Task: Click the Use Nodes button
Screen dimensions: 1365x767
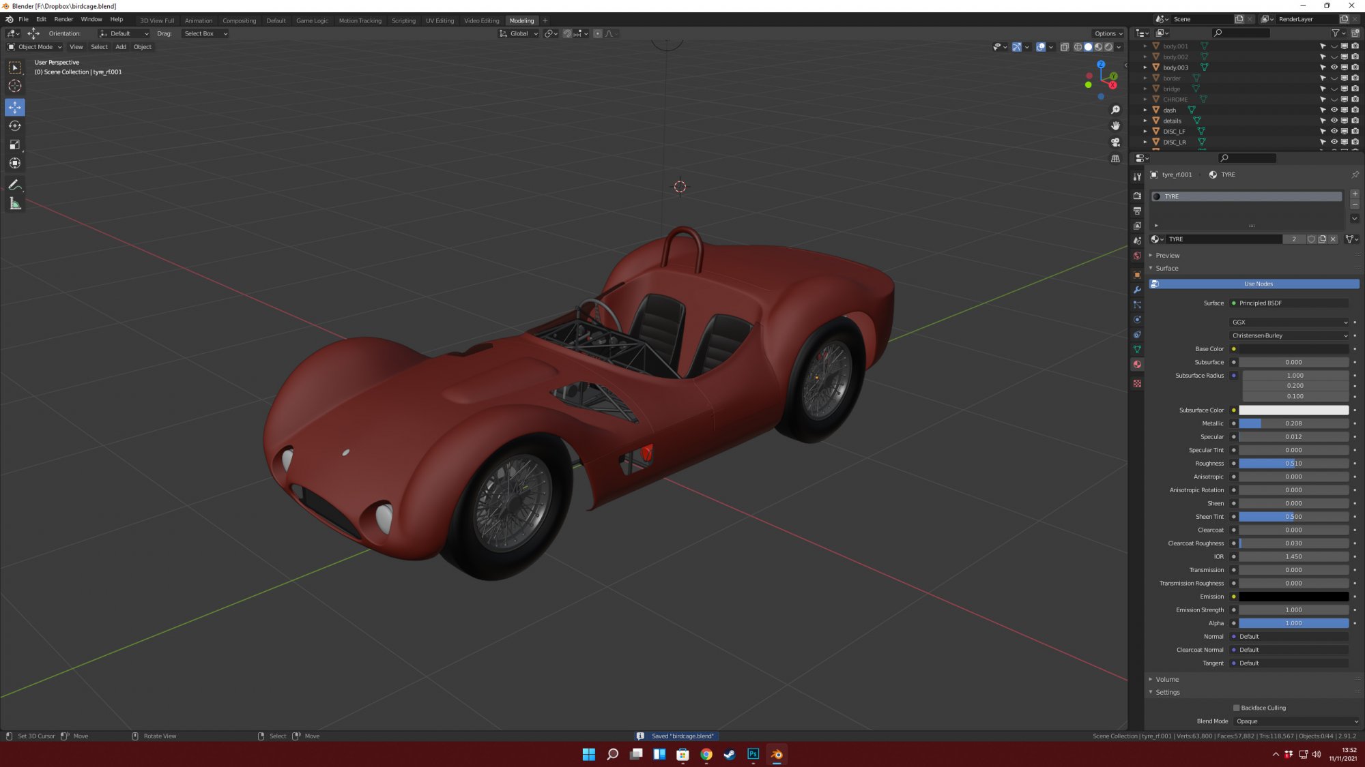Action: coord(1254,284)
